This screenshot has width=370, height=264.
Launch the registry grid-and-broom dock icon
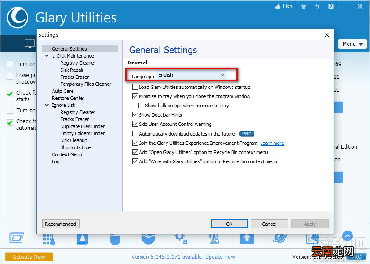coord(49,239)
